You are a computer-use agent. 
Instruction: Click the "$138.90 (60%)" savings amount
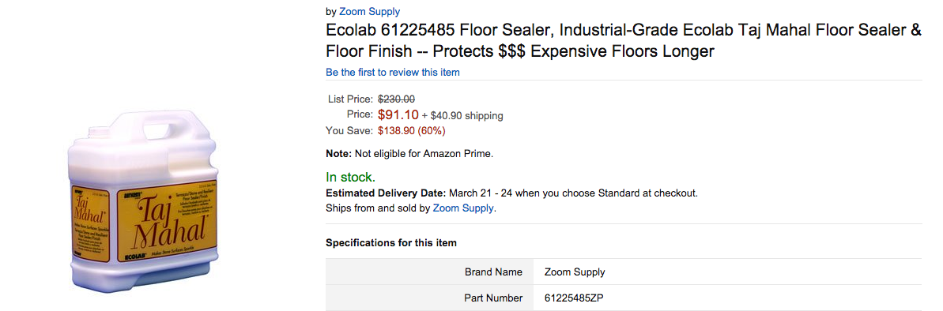[411, 130]
